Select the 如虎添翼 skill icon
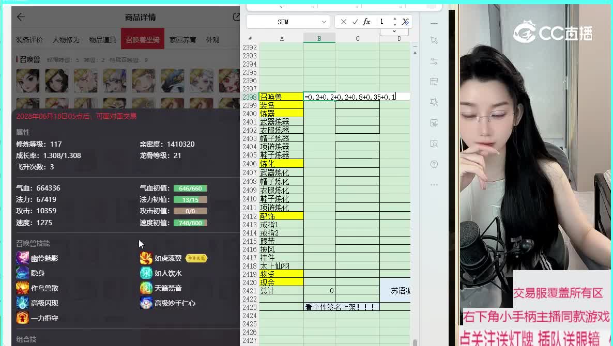 [x=146, y=258]
